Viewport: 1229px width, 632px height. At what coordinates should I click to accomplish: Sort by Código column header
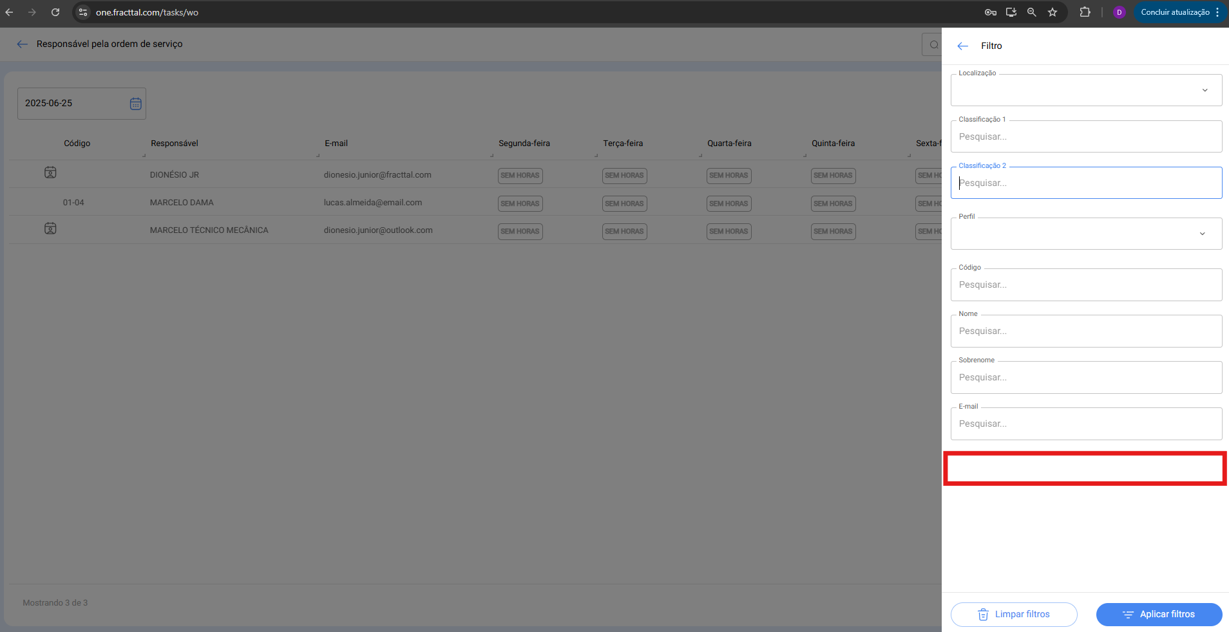pyautogui.click(x=77, y=144)
